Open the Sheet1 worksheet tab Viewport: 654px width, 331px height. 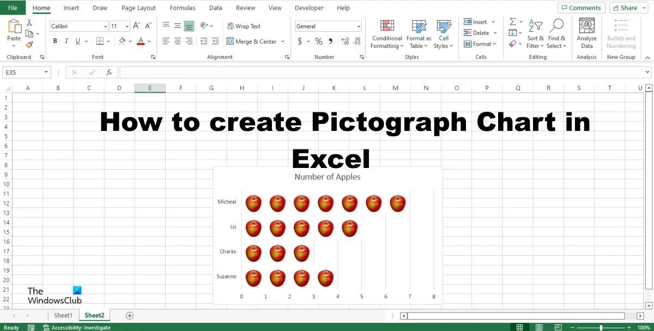pyautogui.click(x=63, y=315)
